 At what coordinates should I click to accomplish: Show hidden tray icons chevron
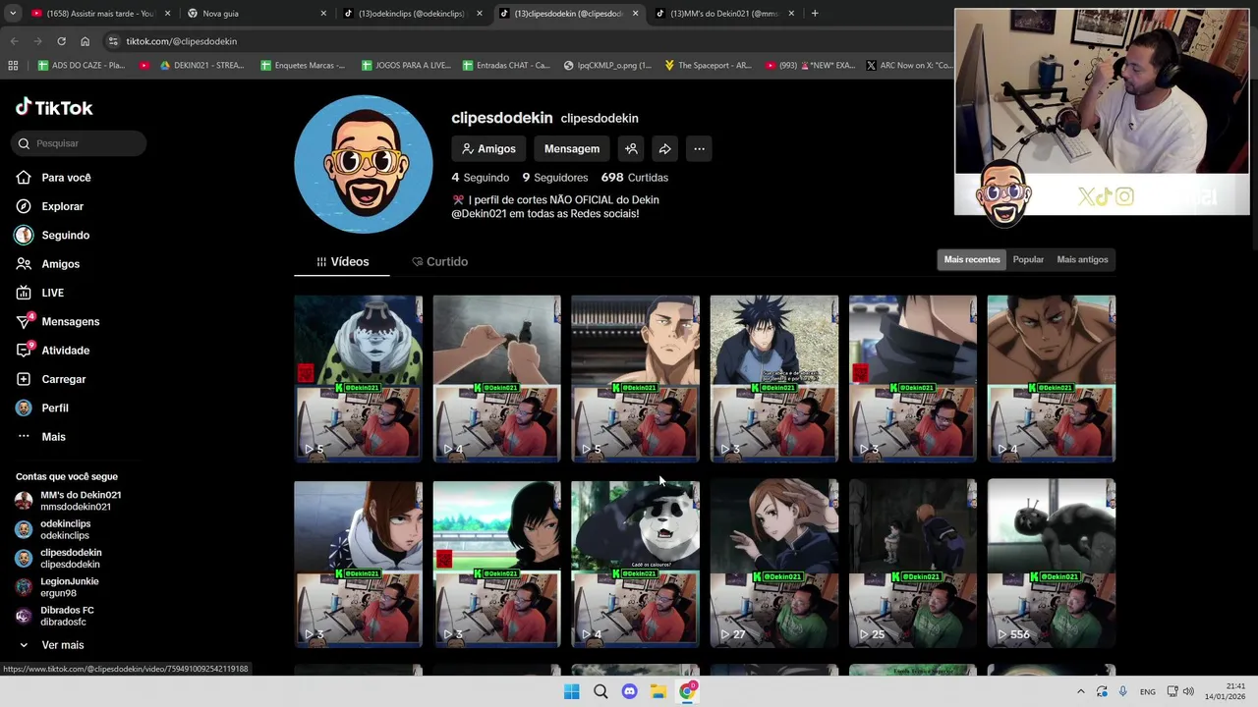pos(1080,691)
